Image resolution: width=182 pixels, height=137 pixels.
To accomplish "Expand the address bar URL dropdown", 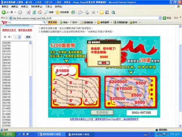I will 160,18.
